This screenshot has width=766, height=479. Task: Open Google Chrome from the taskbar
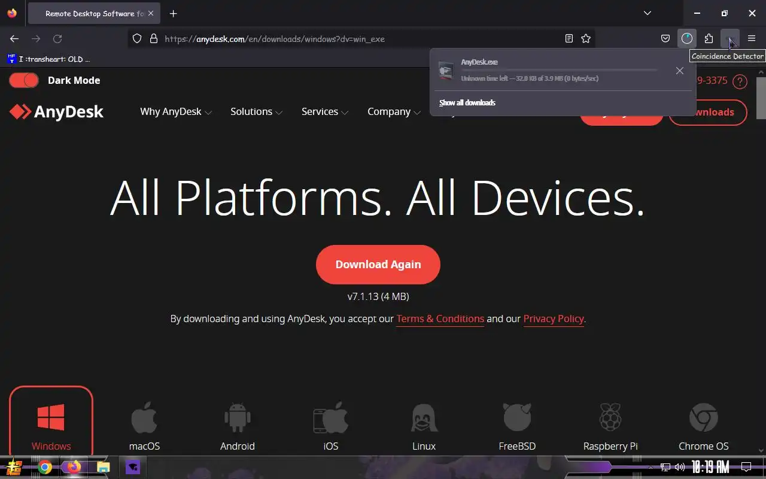(x=45, y=467)
